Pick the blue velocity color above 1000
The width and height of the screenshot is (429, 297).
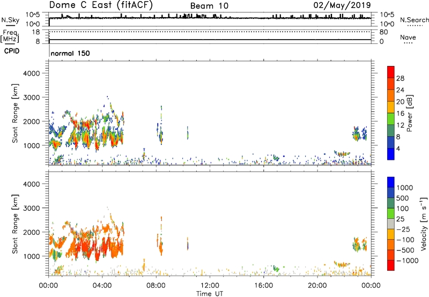click(x=391, y=182)
